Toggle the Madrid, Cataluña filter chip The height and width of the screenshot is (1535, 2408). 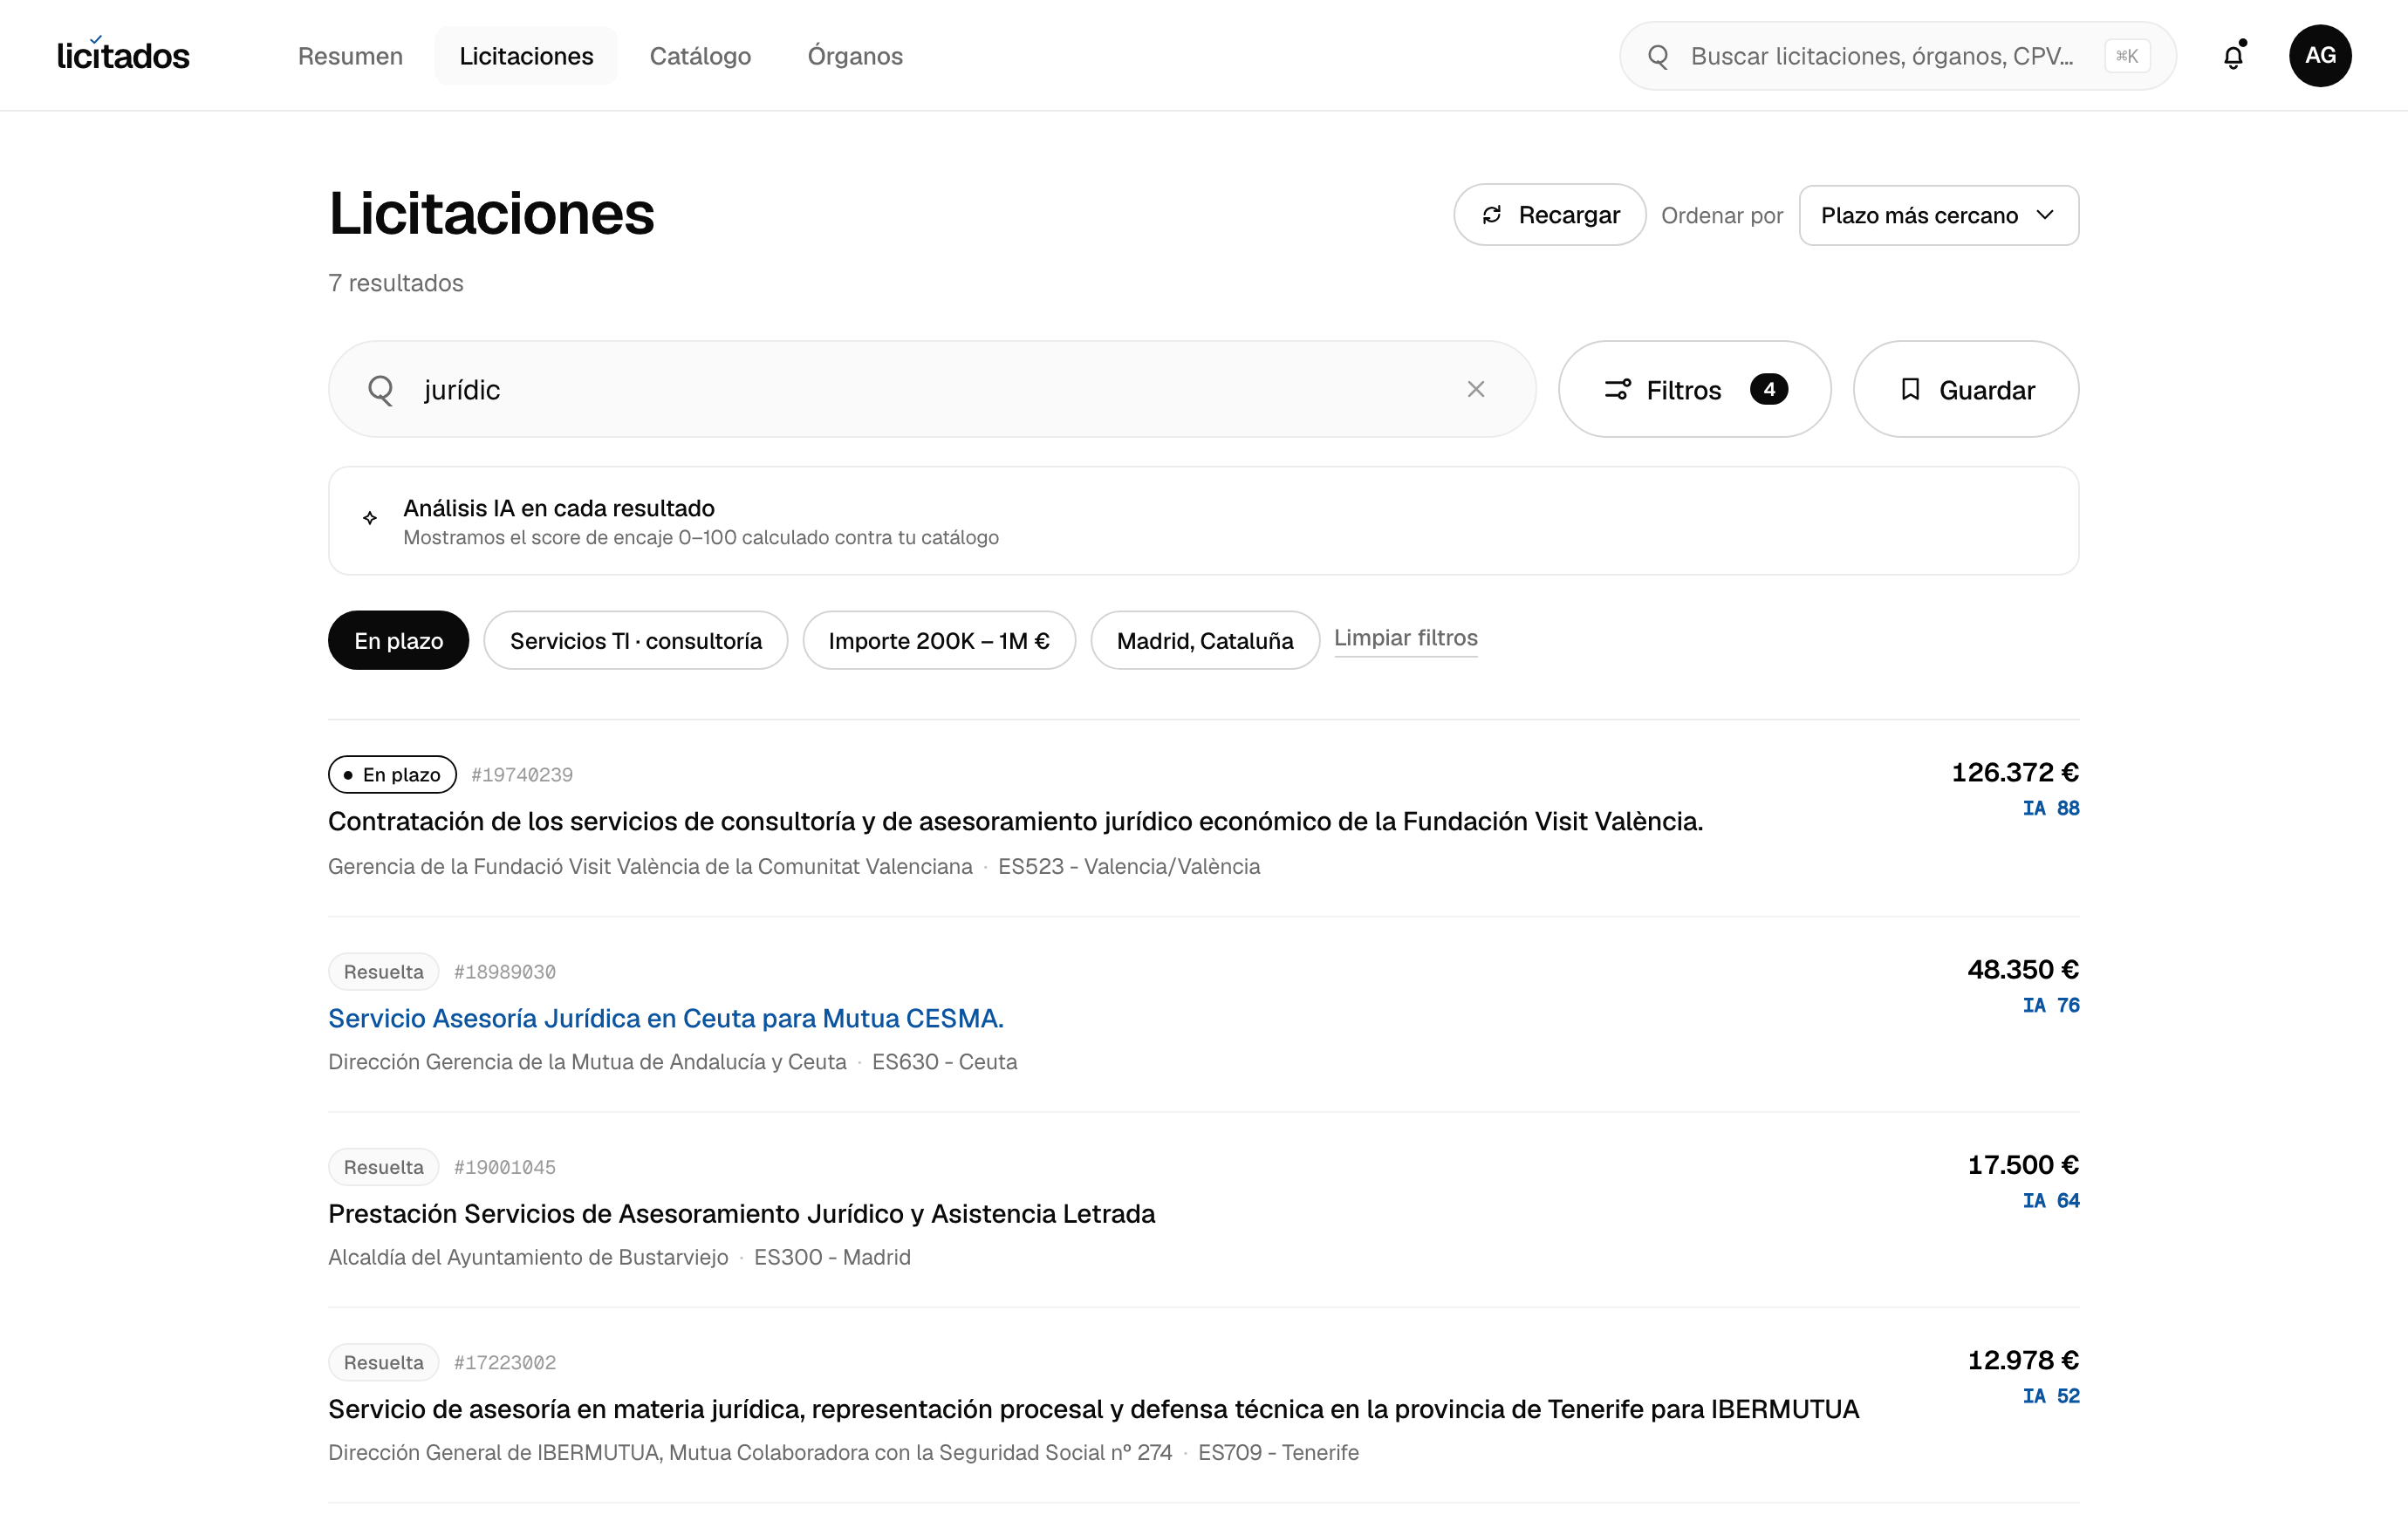[1205, 640]
